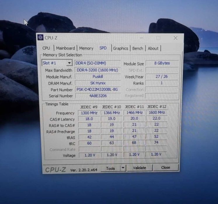The height and width of the screenshot is (204, 218).
Task: Click the CAS# Latency 19.0 cell
Action: [112, 119]
